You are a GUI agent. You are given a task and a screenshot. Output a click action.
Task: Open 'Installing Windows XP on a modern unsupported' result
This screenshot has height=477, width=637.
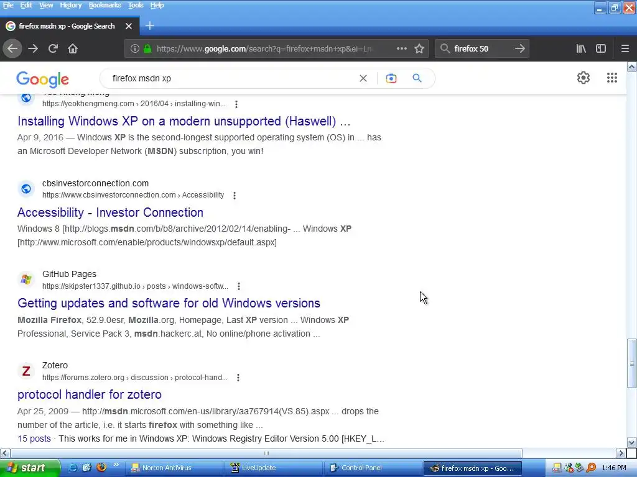coord(184,121)
